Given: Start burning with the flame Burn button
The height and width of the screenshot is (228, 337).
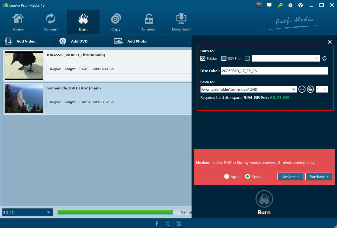Looking at the screenshot, I should [264, 199].
